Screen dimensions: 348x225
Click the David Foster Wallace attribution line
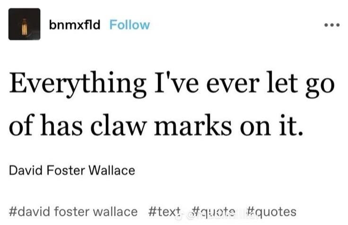pos(72,170)
